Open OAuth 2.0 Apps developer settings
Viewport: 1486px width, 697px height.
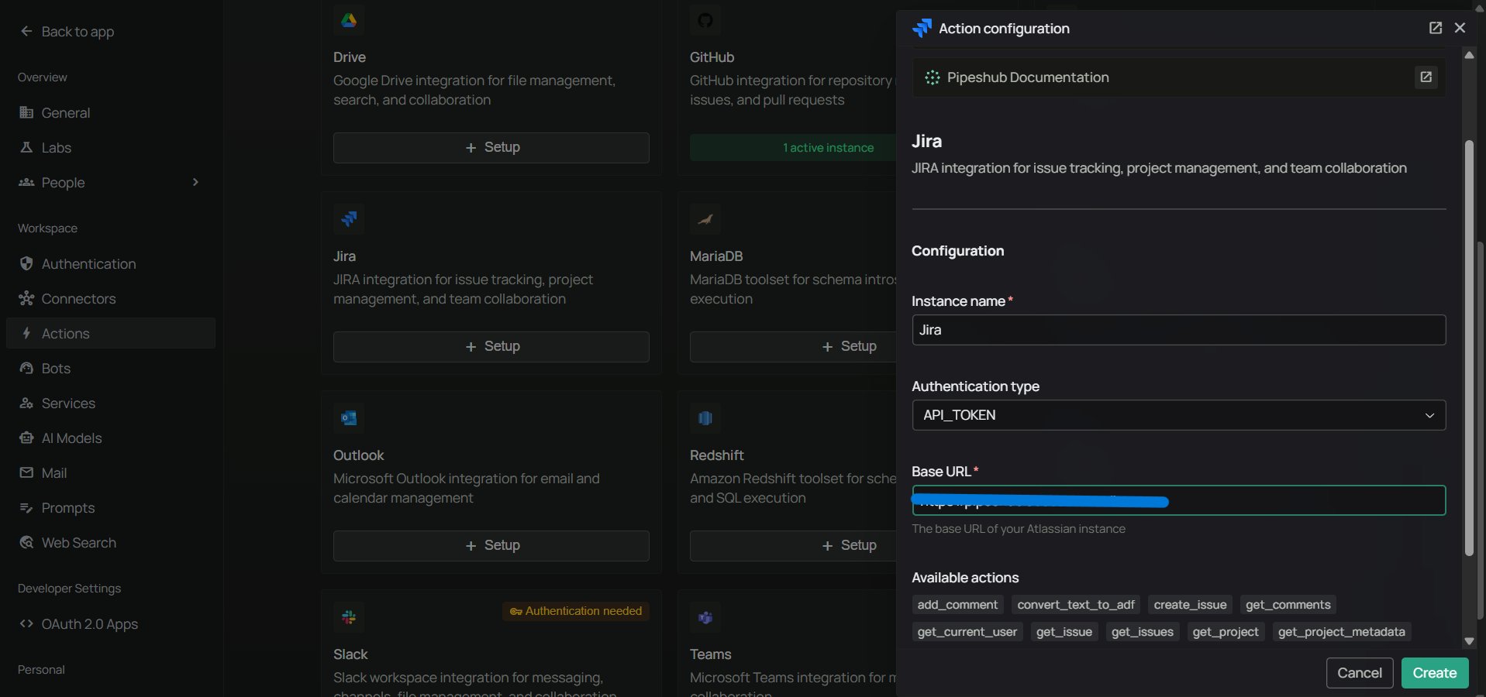[x=111, y=624]
